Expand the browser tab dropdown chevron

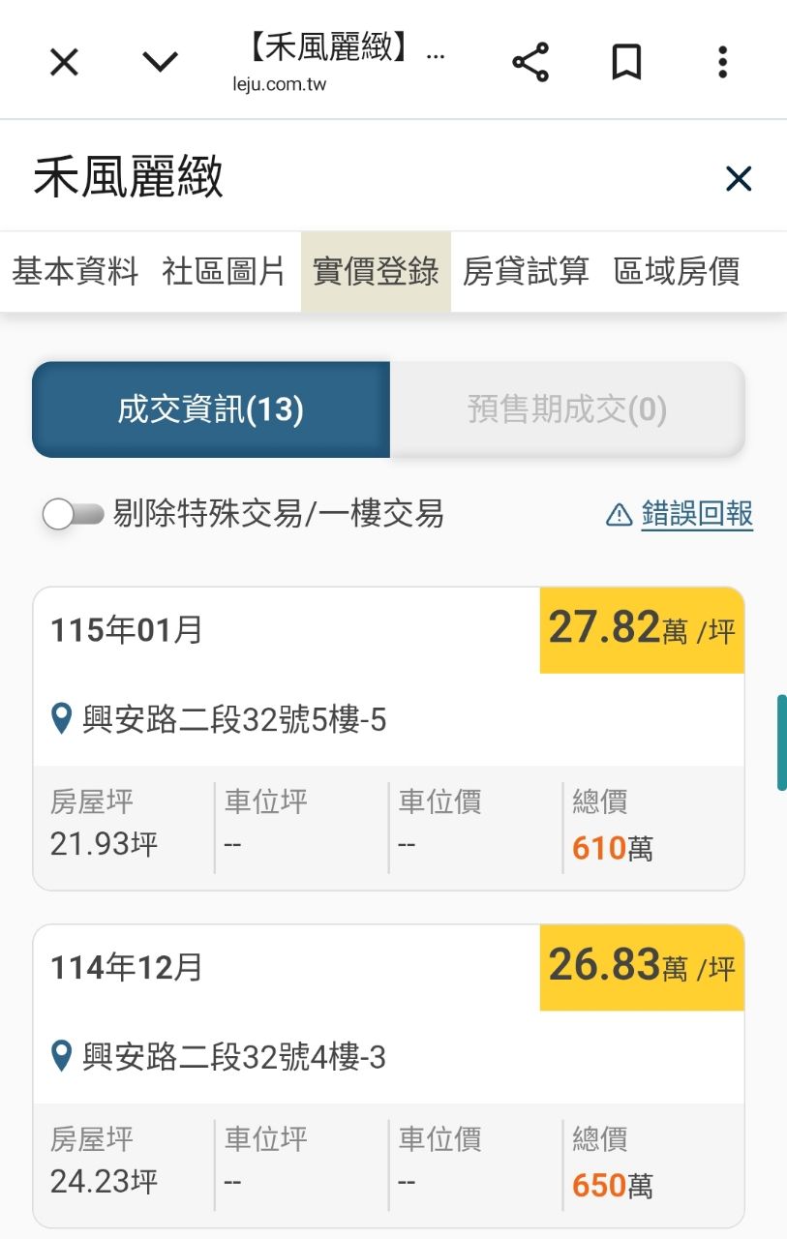(160, 63)
